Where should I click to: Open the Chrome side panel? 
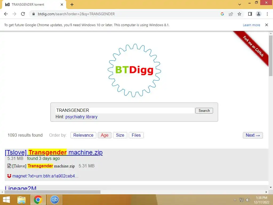(x=250, y=14)
